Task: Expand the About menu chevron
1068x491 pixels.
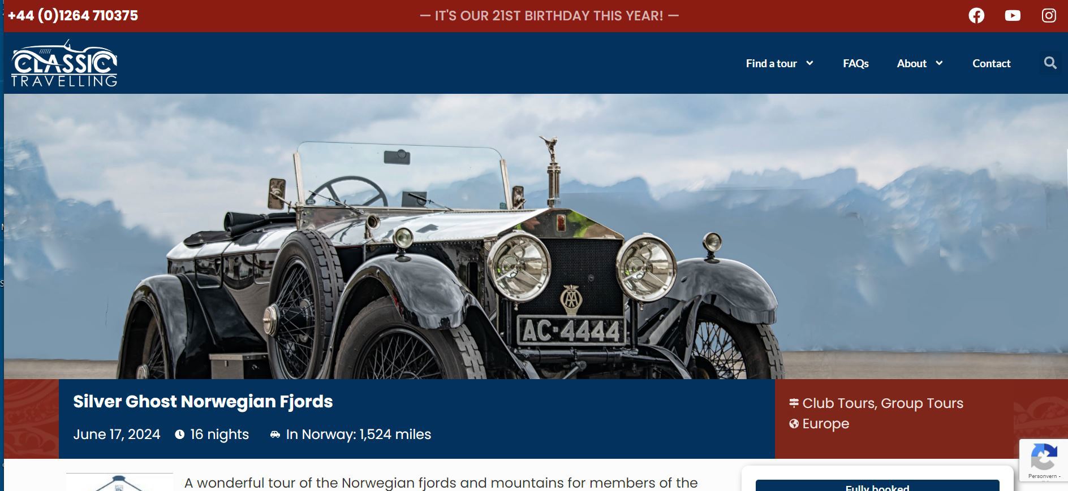Action: click(x=939, y=63)
